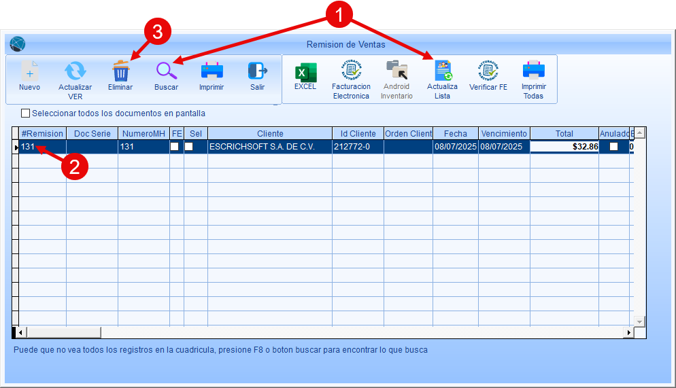Click the Eliminar trash can icon
This screenshot has width=676, height=388.
(x=120, y=71)
